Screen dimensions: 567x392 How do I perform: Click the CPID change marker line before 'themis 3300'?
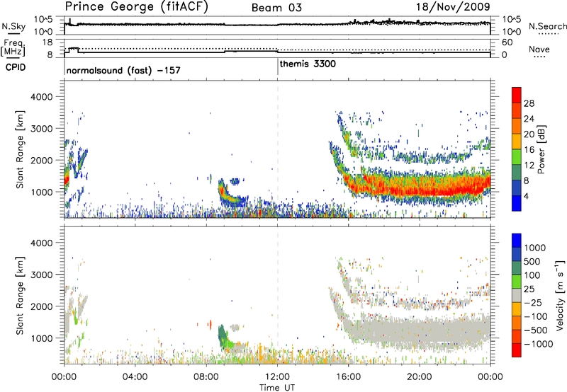278,67
